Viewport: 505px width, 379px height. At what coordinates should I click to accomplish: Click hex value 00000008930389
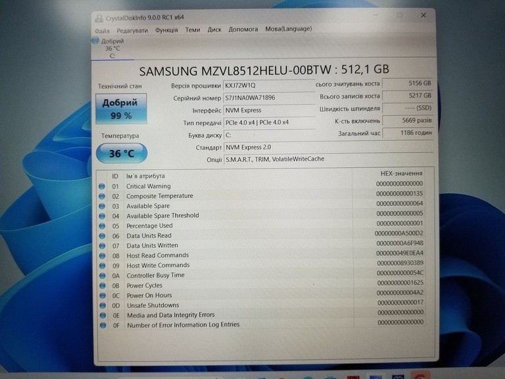400,263
